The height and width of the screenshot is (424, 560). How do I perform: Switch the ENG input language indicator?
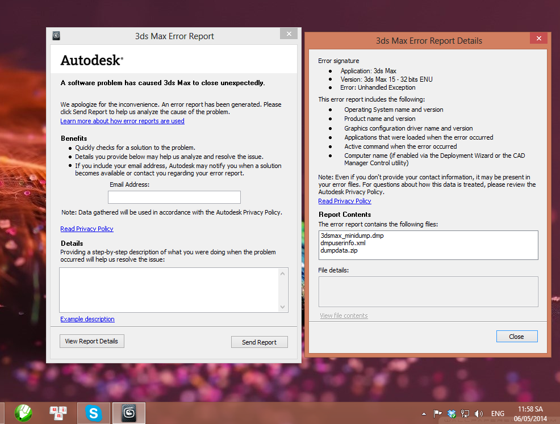pos(498,414)
